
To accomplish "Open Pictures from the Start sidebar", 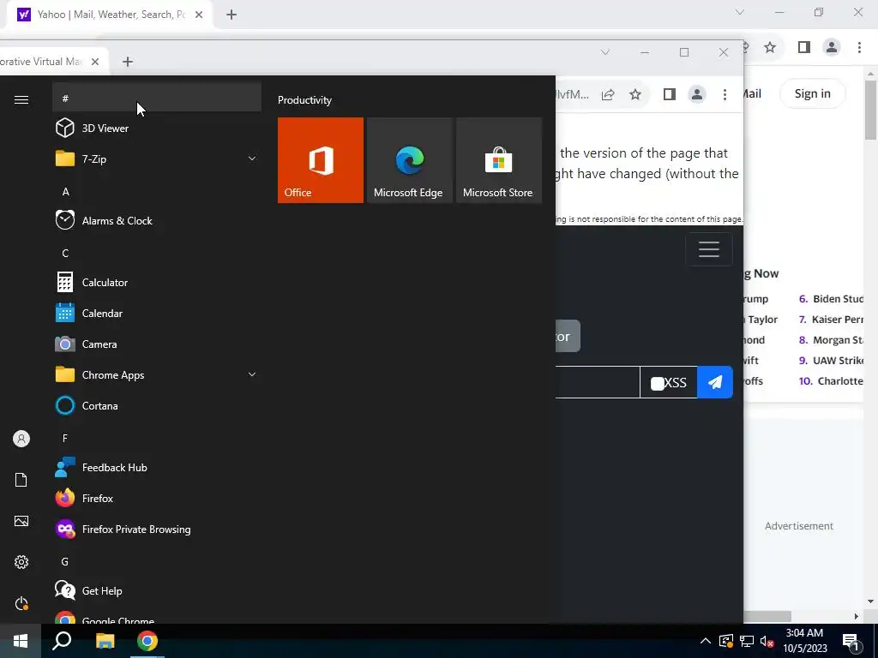I will tap(21, 521).
